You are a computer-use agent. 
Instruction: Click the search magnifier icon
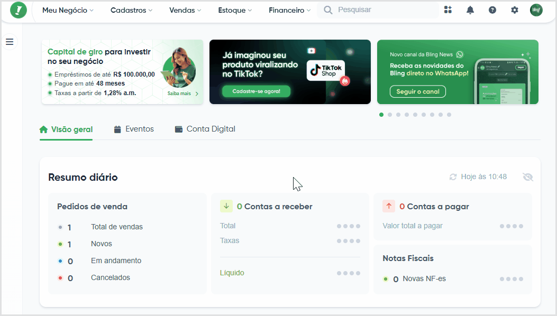(x=328, y=10)
